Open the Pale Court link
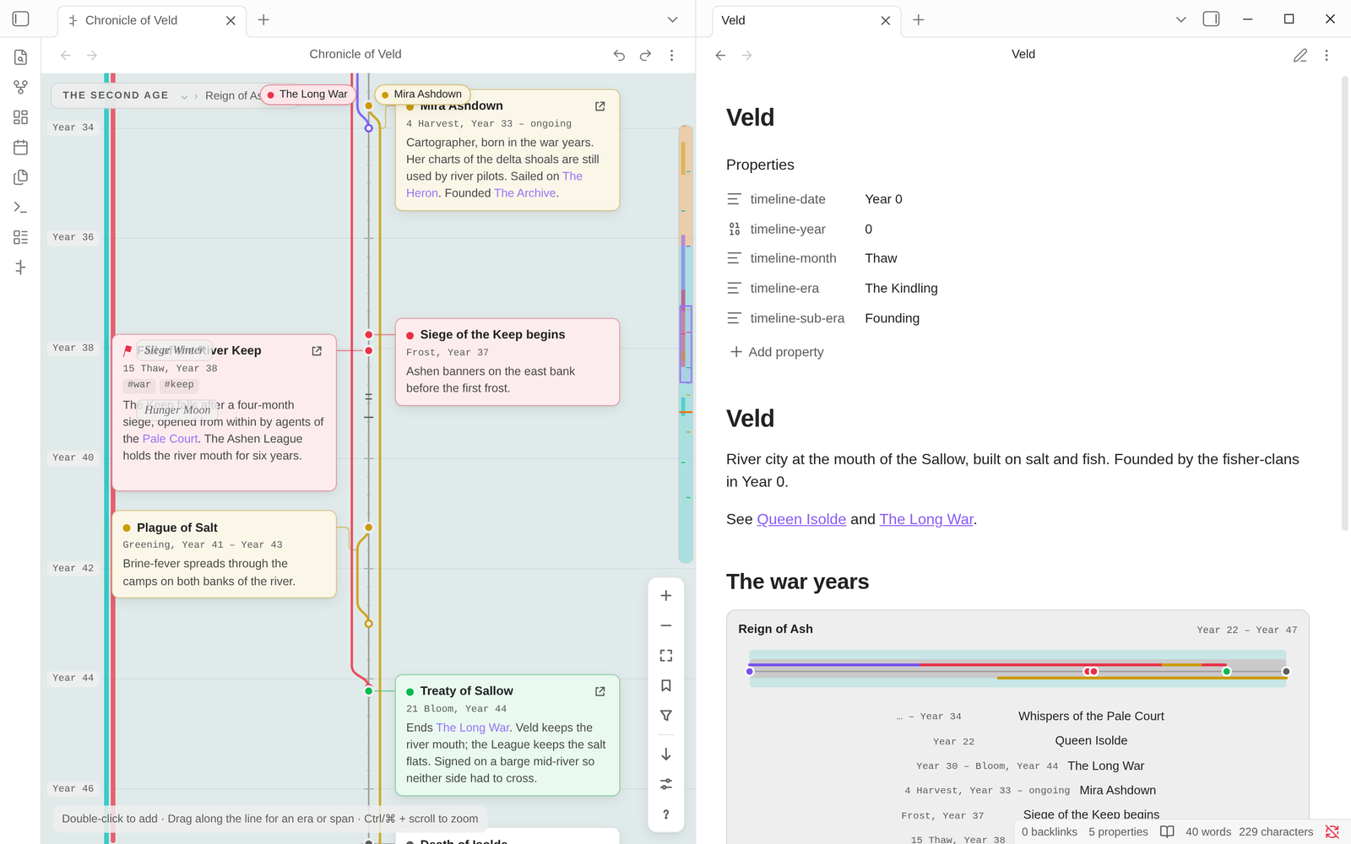 [x=171, y=439]
